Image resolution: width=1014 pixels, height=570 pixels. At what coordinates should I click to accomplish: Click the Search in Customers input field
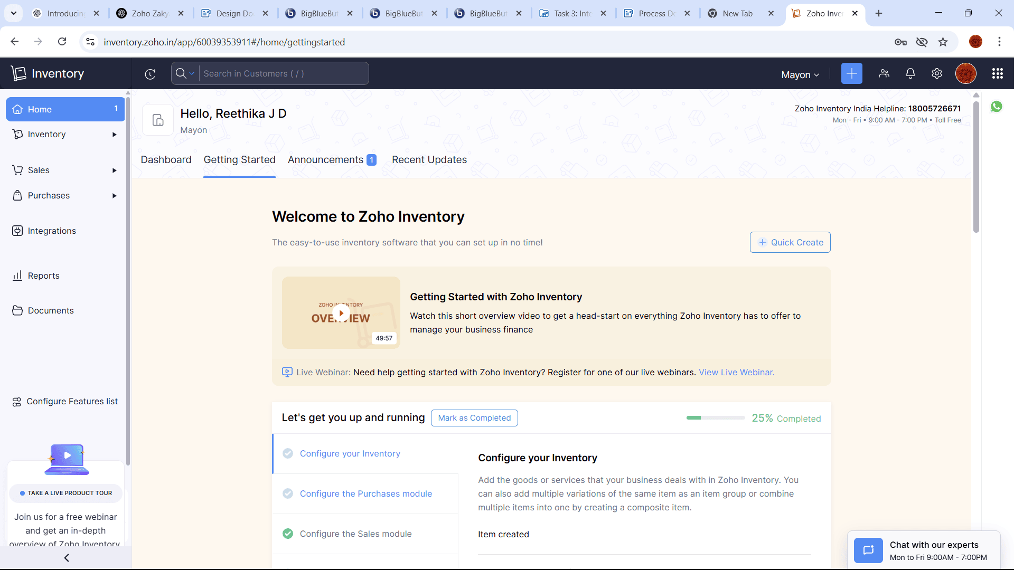284,73
